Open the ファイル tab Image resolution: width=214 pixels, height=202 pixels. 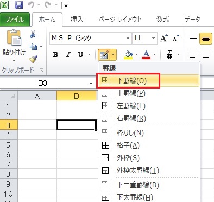coord(15,20)
